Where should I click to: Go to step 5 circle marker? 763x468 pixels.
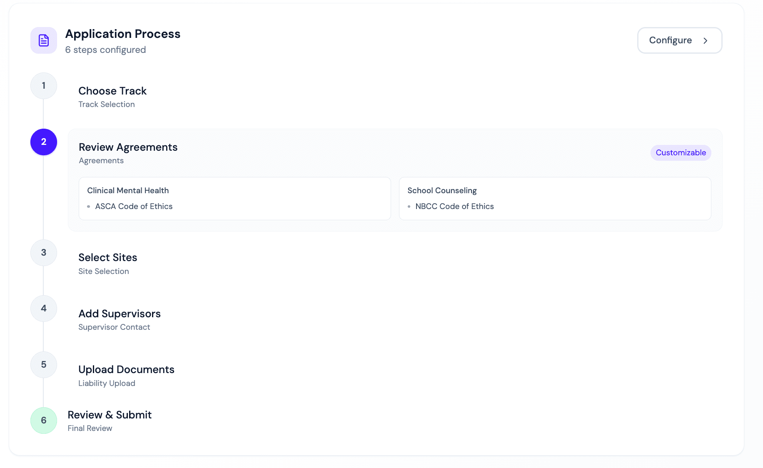point(44,365)
